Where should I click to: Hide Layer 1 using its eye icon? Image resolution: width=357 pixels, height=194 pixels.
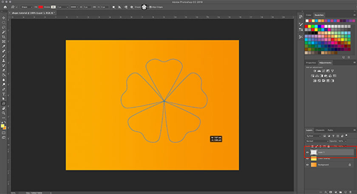(x=307, y=152)
